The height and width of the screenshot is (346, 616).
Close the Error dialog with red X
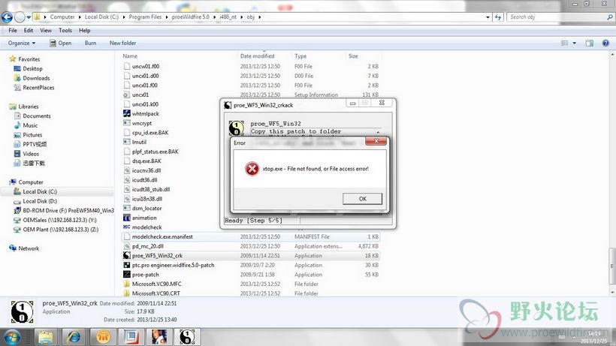376,141
